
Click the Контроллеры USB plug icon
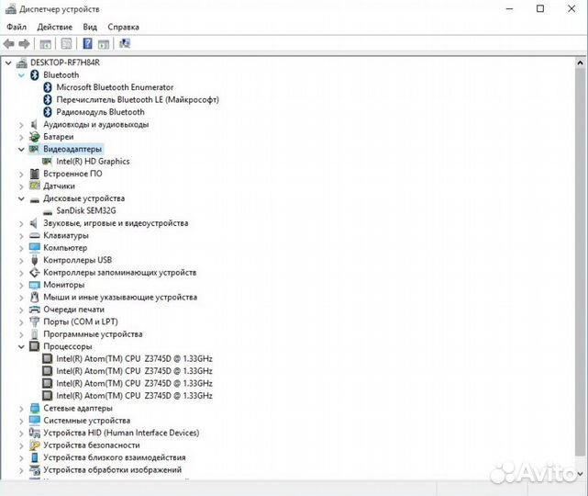[x=35, y=260]
